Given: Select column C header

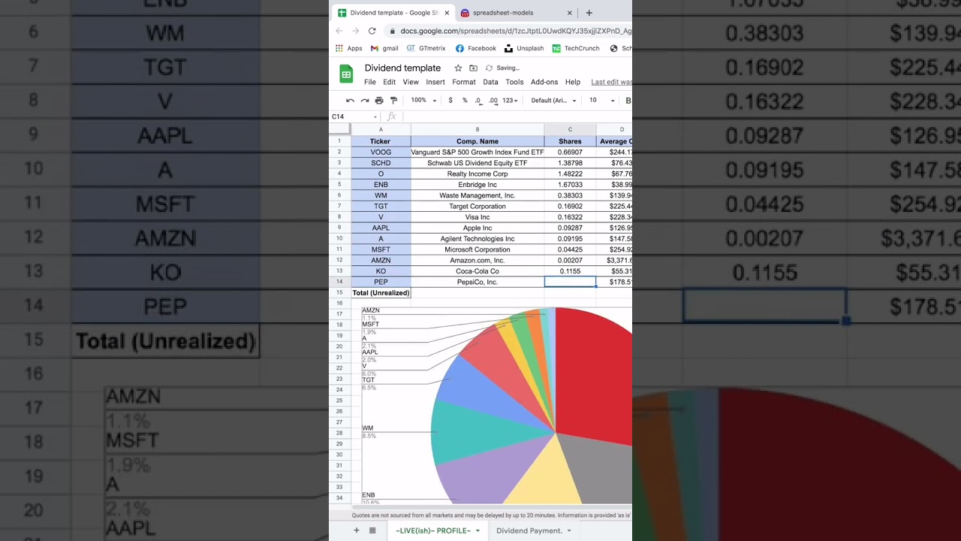Looking at the screenshot, I should pyautogui.click(x=570, y=129).
